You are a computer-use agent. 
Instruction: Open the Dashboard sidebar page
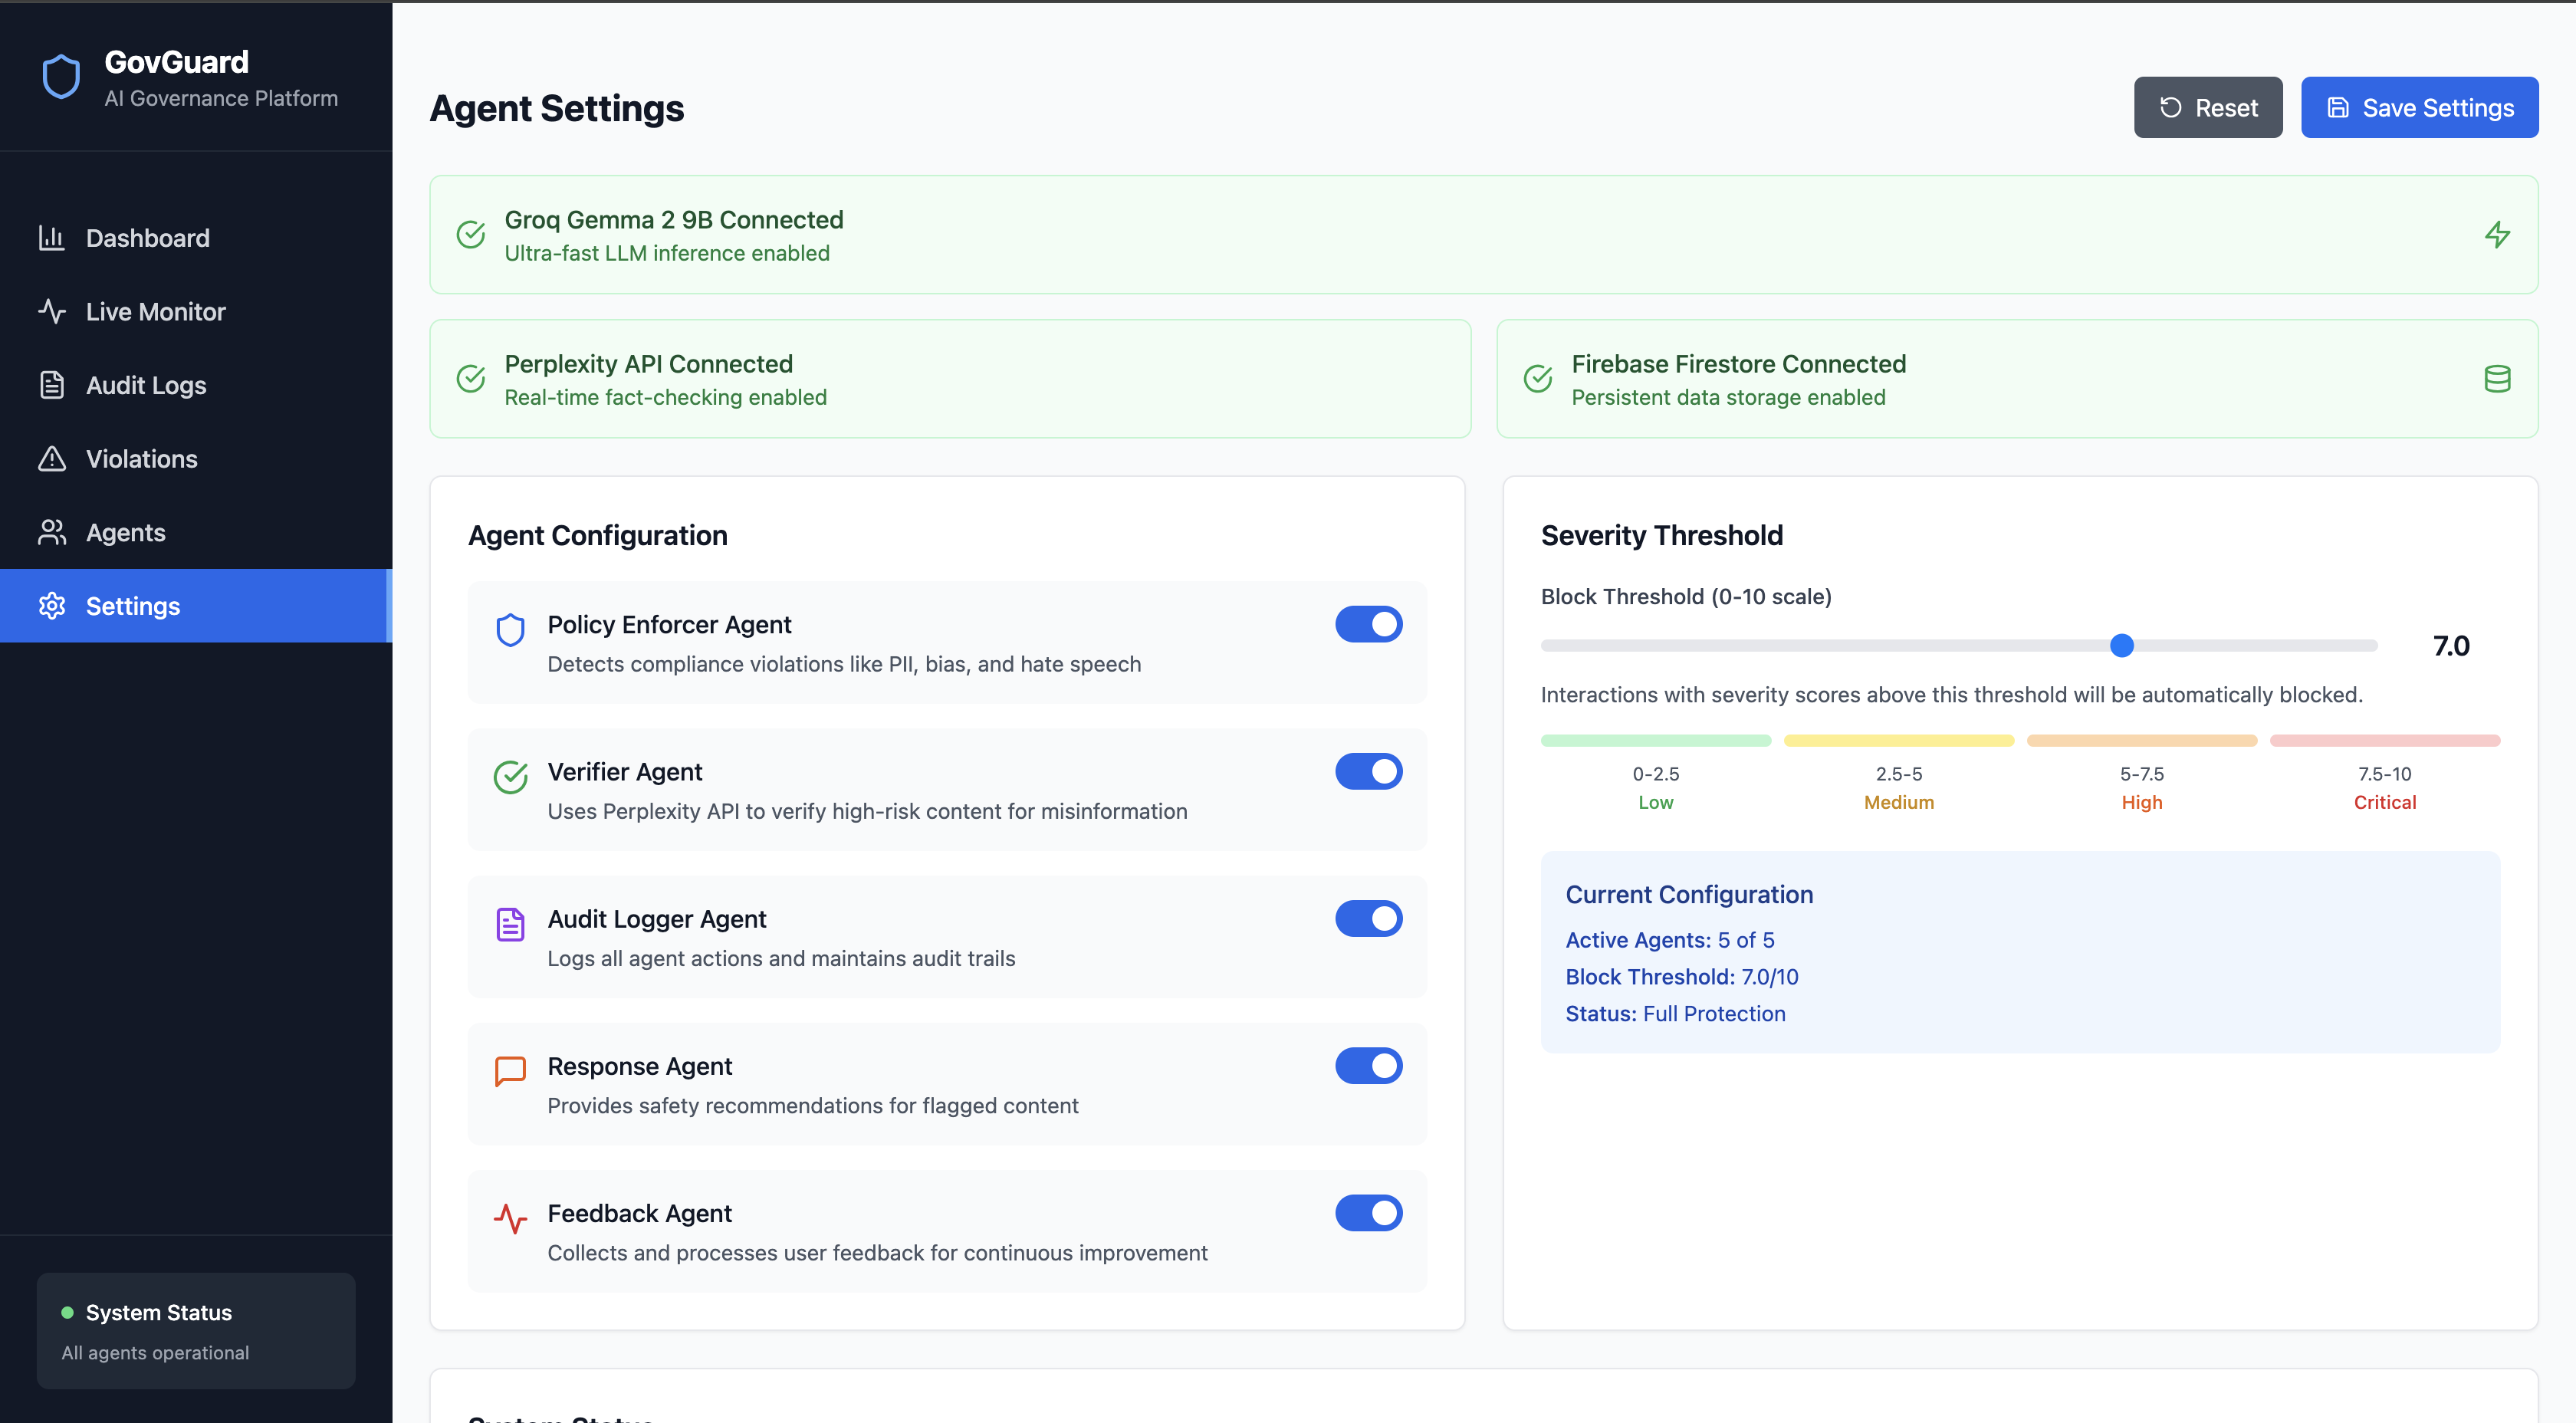click(147, 238)
